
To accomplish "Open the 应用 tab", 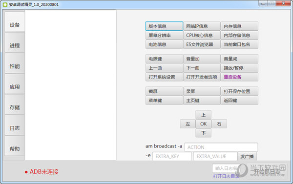I will [15, 84].
